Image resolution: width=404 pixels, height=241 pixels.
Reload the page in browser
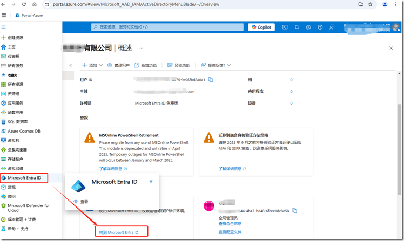(24, 4)
